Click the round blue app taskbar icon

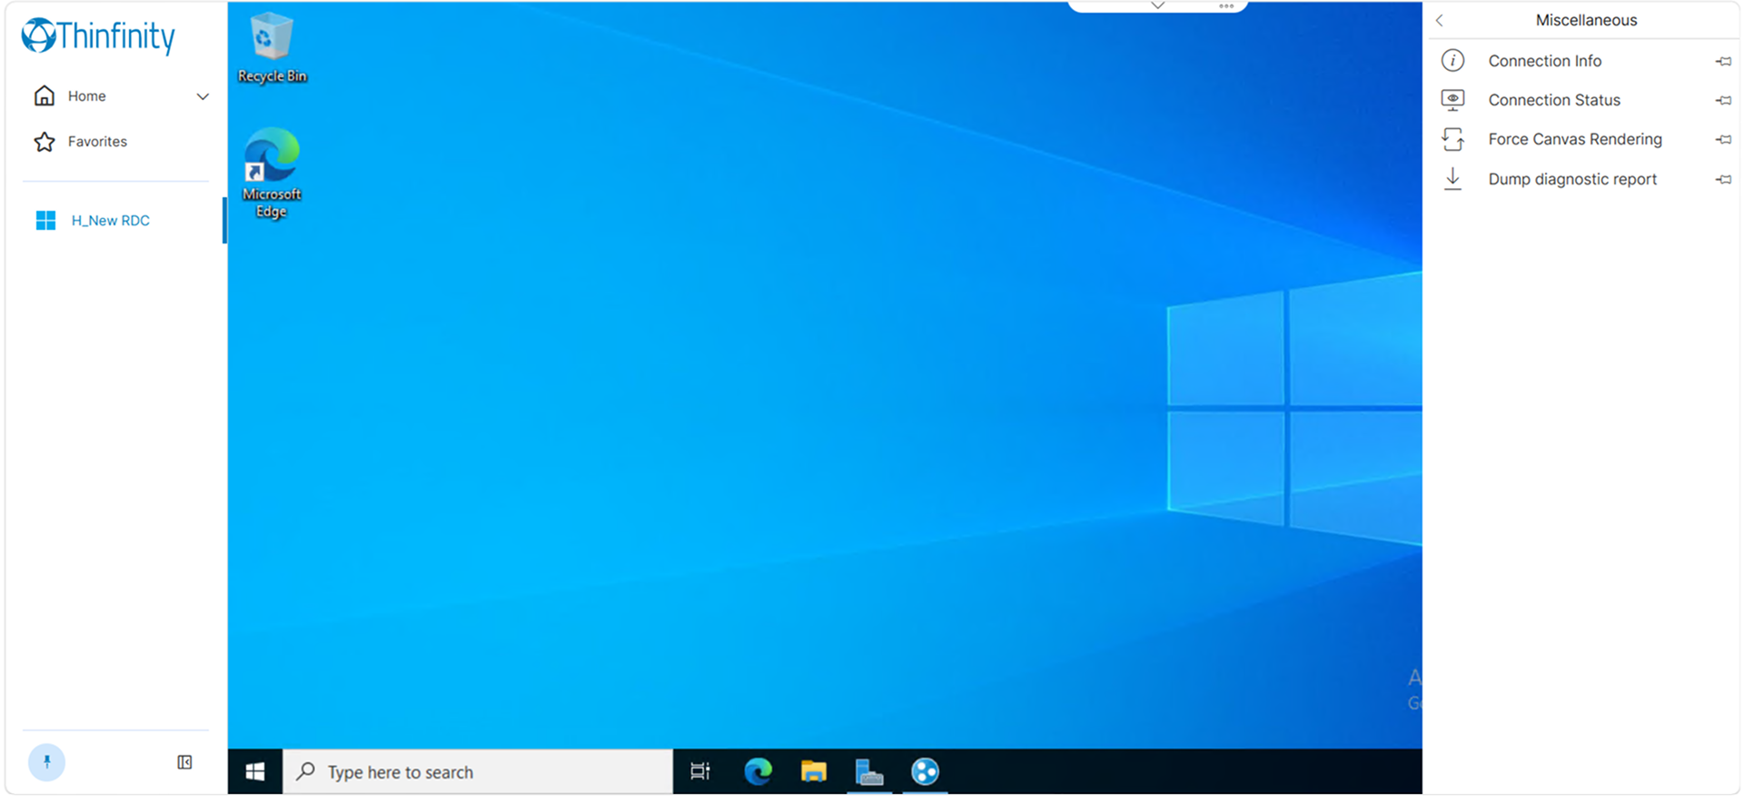[925, 772]
